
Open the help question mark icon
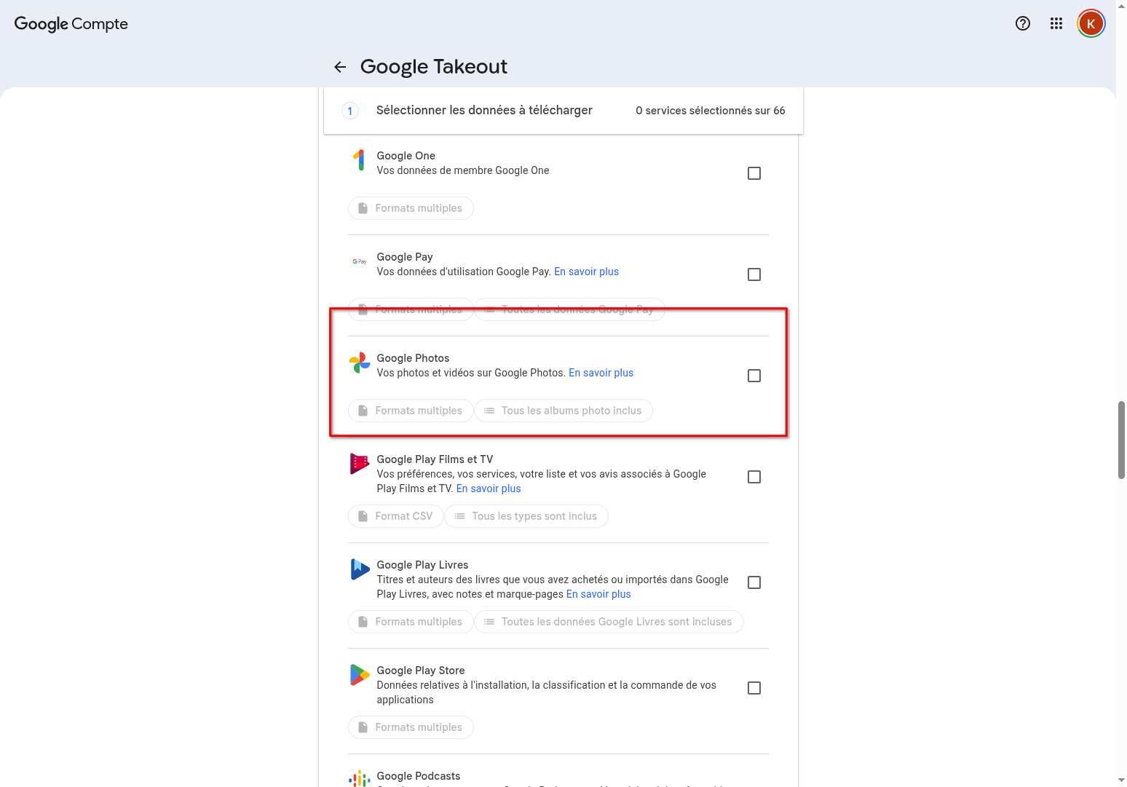coord(1023,23)
